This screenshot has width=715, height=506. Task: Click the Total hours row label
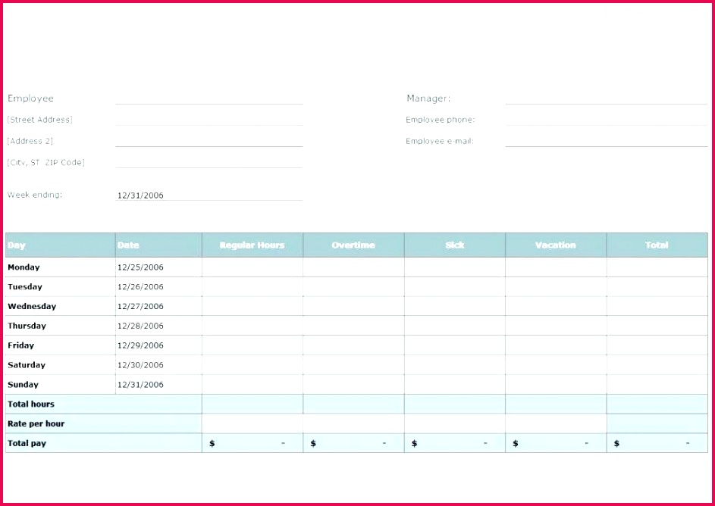click(x=31, y=404)
